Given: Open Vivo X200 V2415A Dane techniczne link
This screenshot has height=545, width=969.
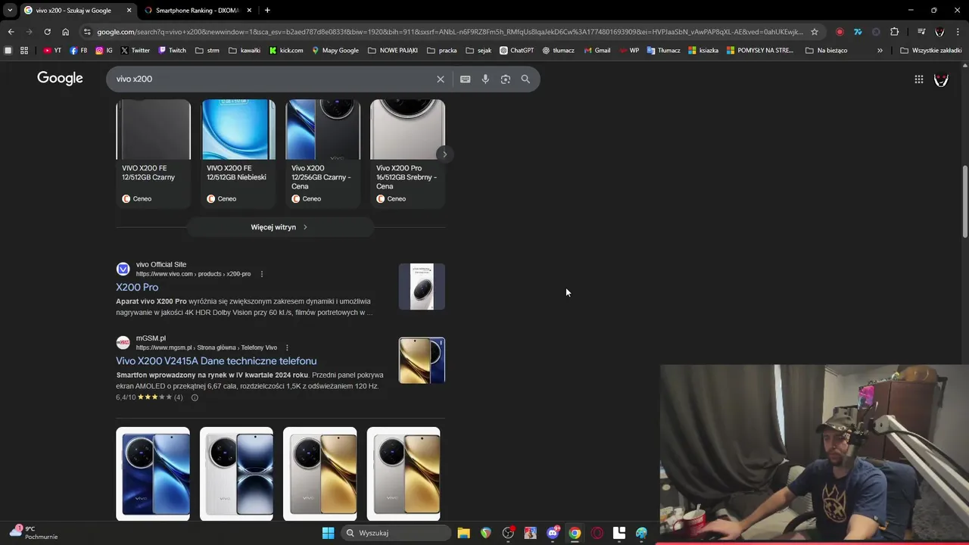Looking at the screenshot, I should click(x=217, y=361).
